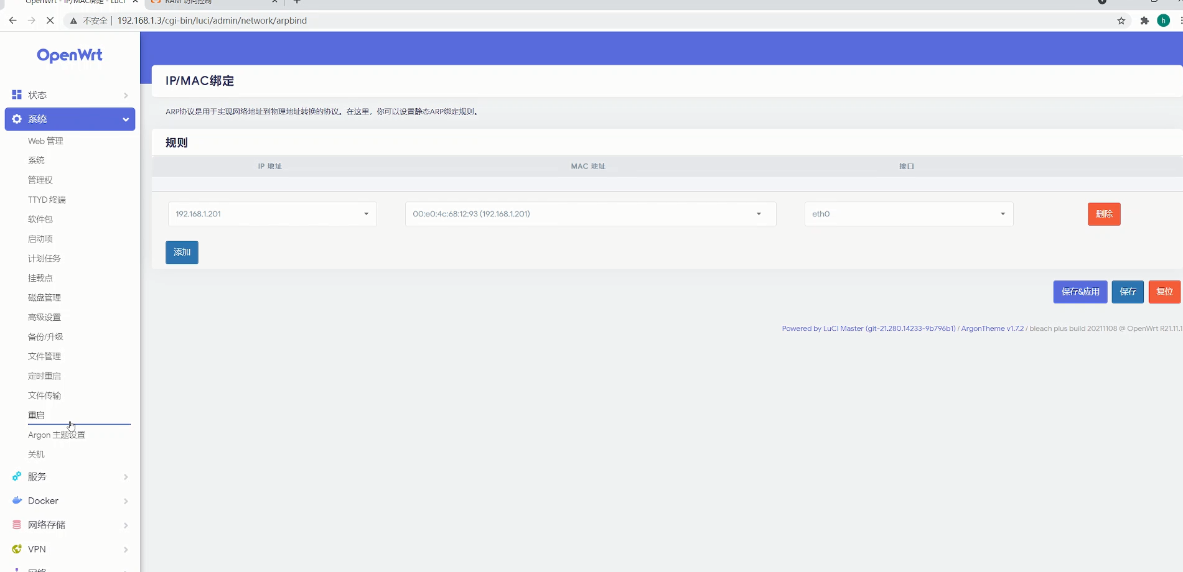Bookmark this page with the star icon
This screenshot has width=1183, height=572.
[1121, 21]
